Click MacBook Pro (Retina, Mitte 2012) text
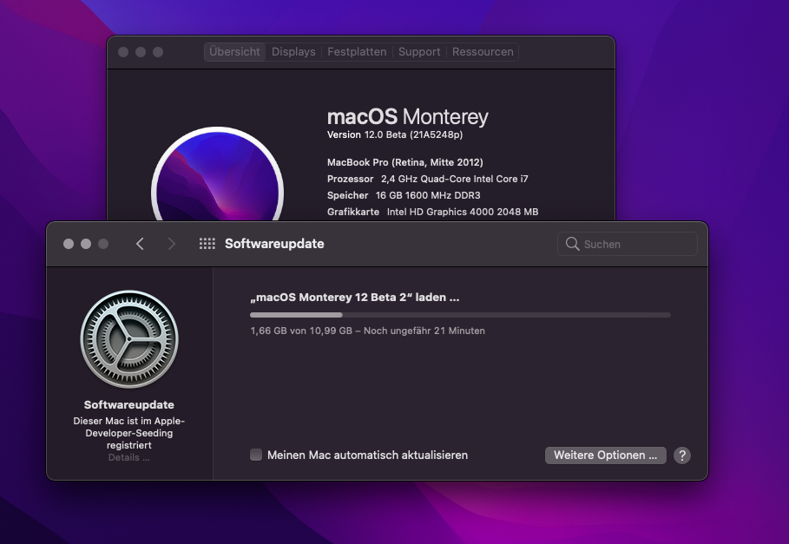This screenshot has width=789, height=544. click(405, 162)
